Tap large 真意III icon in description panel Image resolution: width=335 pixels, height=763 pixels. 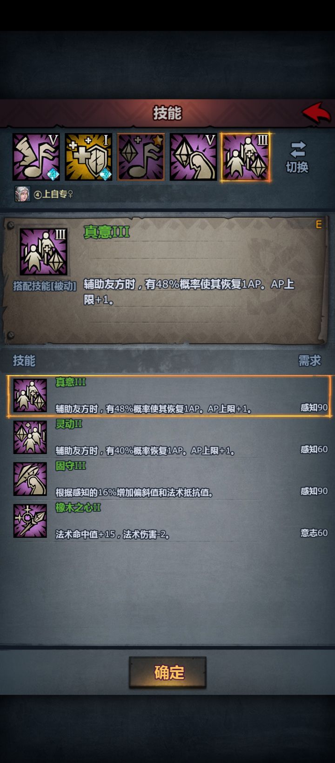pyautogui.click(x=44, y=251)
